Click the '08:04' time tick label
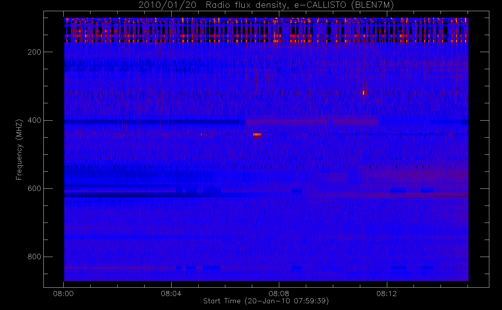Viewport: 502px width, 310px height. (x=171, y=294)
